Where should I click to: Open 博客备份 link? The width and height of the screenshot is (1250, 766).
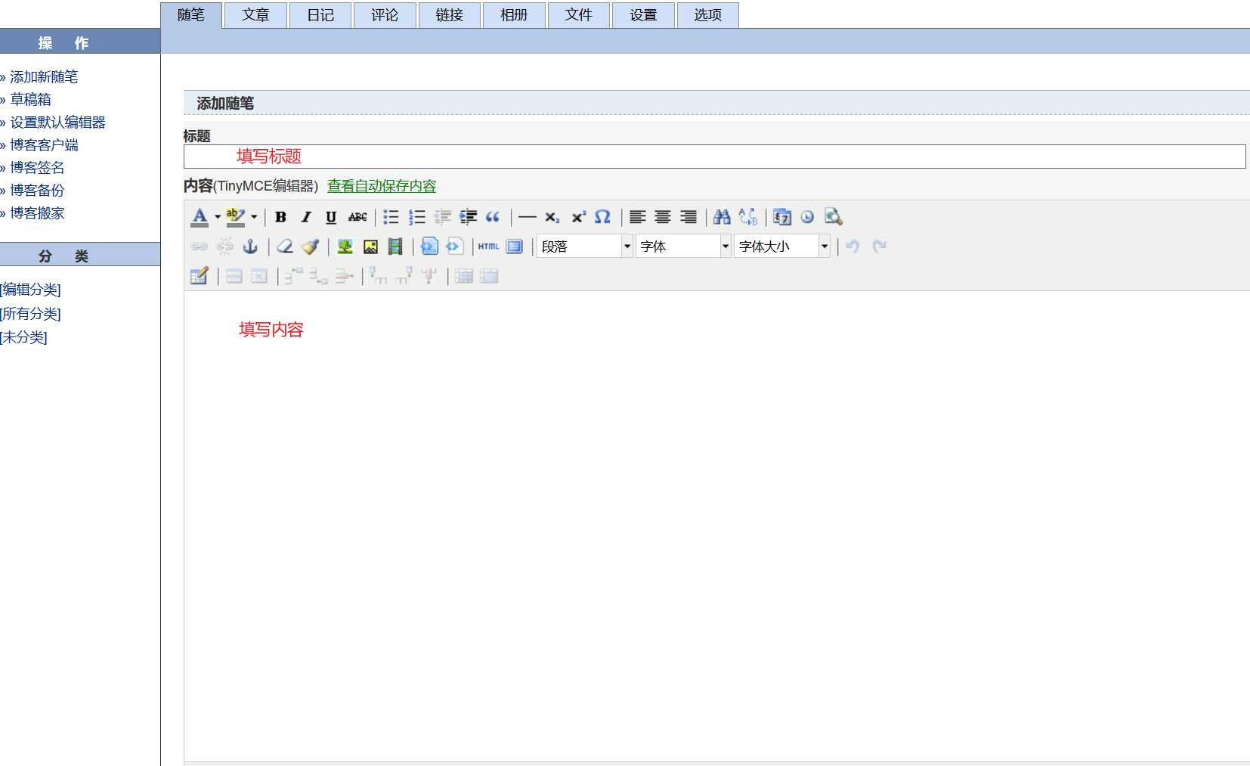tap(37, 191)
